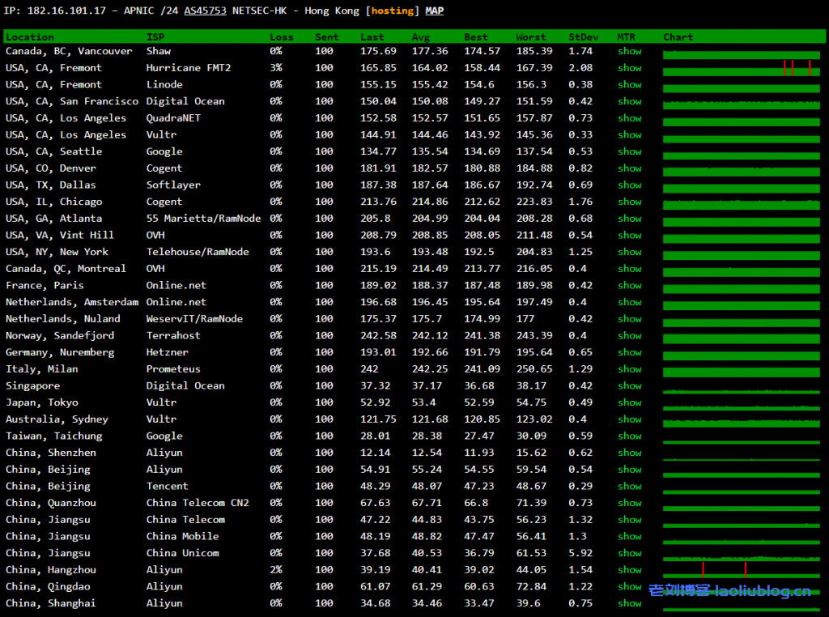Show MTR for Singapore Digital Ocean row
The height and width of the screenshot is (617, 829).
coord(629,386)
